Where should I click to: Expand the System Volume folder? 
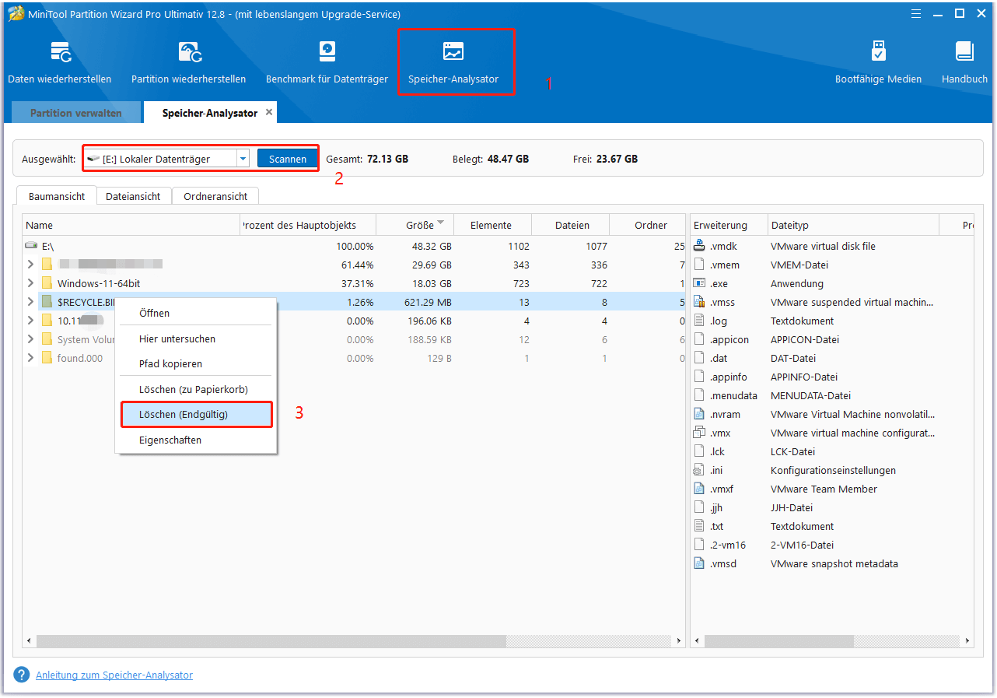[30, 339]
